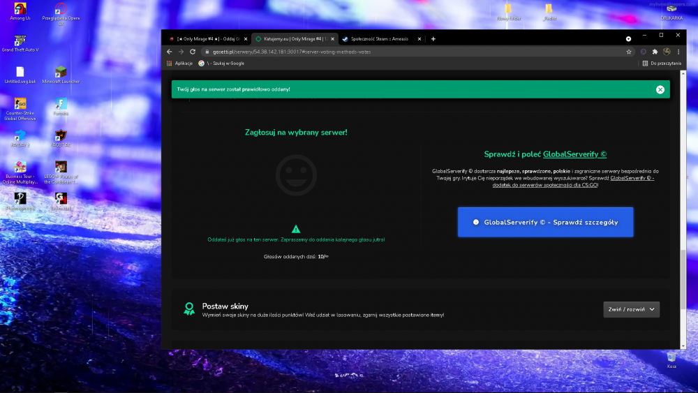Go back in browser history
The height and width of the screenshot is (393, 698).
pyautogui.click(x=170, y=52)
